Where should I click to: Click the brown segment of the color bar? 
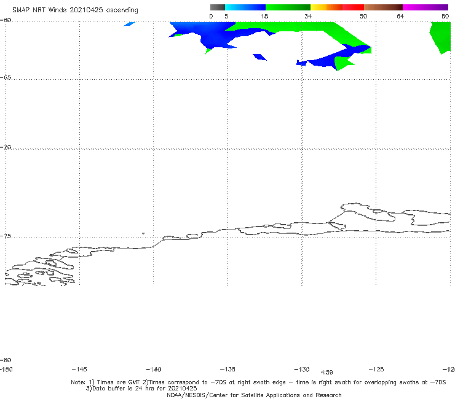pyautogui.click(x=383, y=7)
